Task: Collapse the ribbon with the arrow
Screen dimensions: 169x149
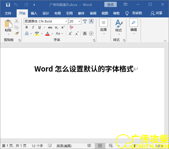Action: coord(165,41)
